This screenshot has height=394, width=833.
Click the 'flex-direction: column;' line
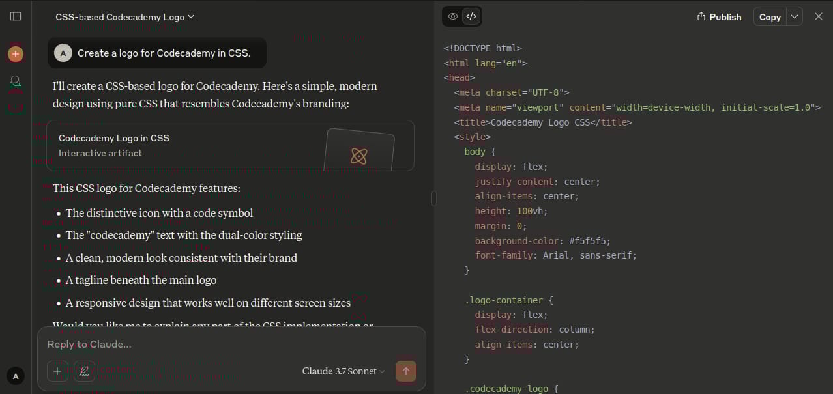pyautogui.click(x=534, y=330)
